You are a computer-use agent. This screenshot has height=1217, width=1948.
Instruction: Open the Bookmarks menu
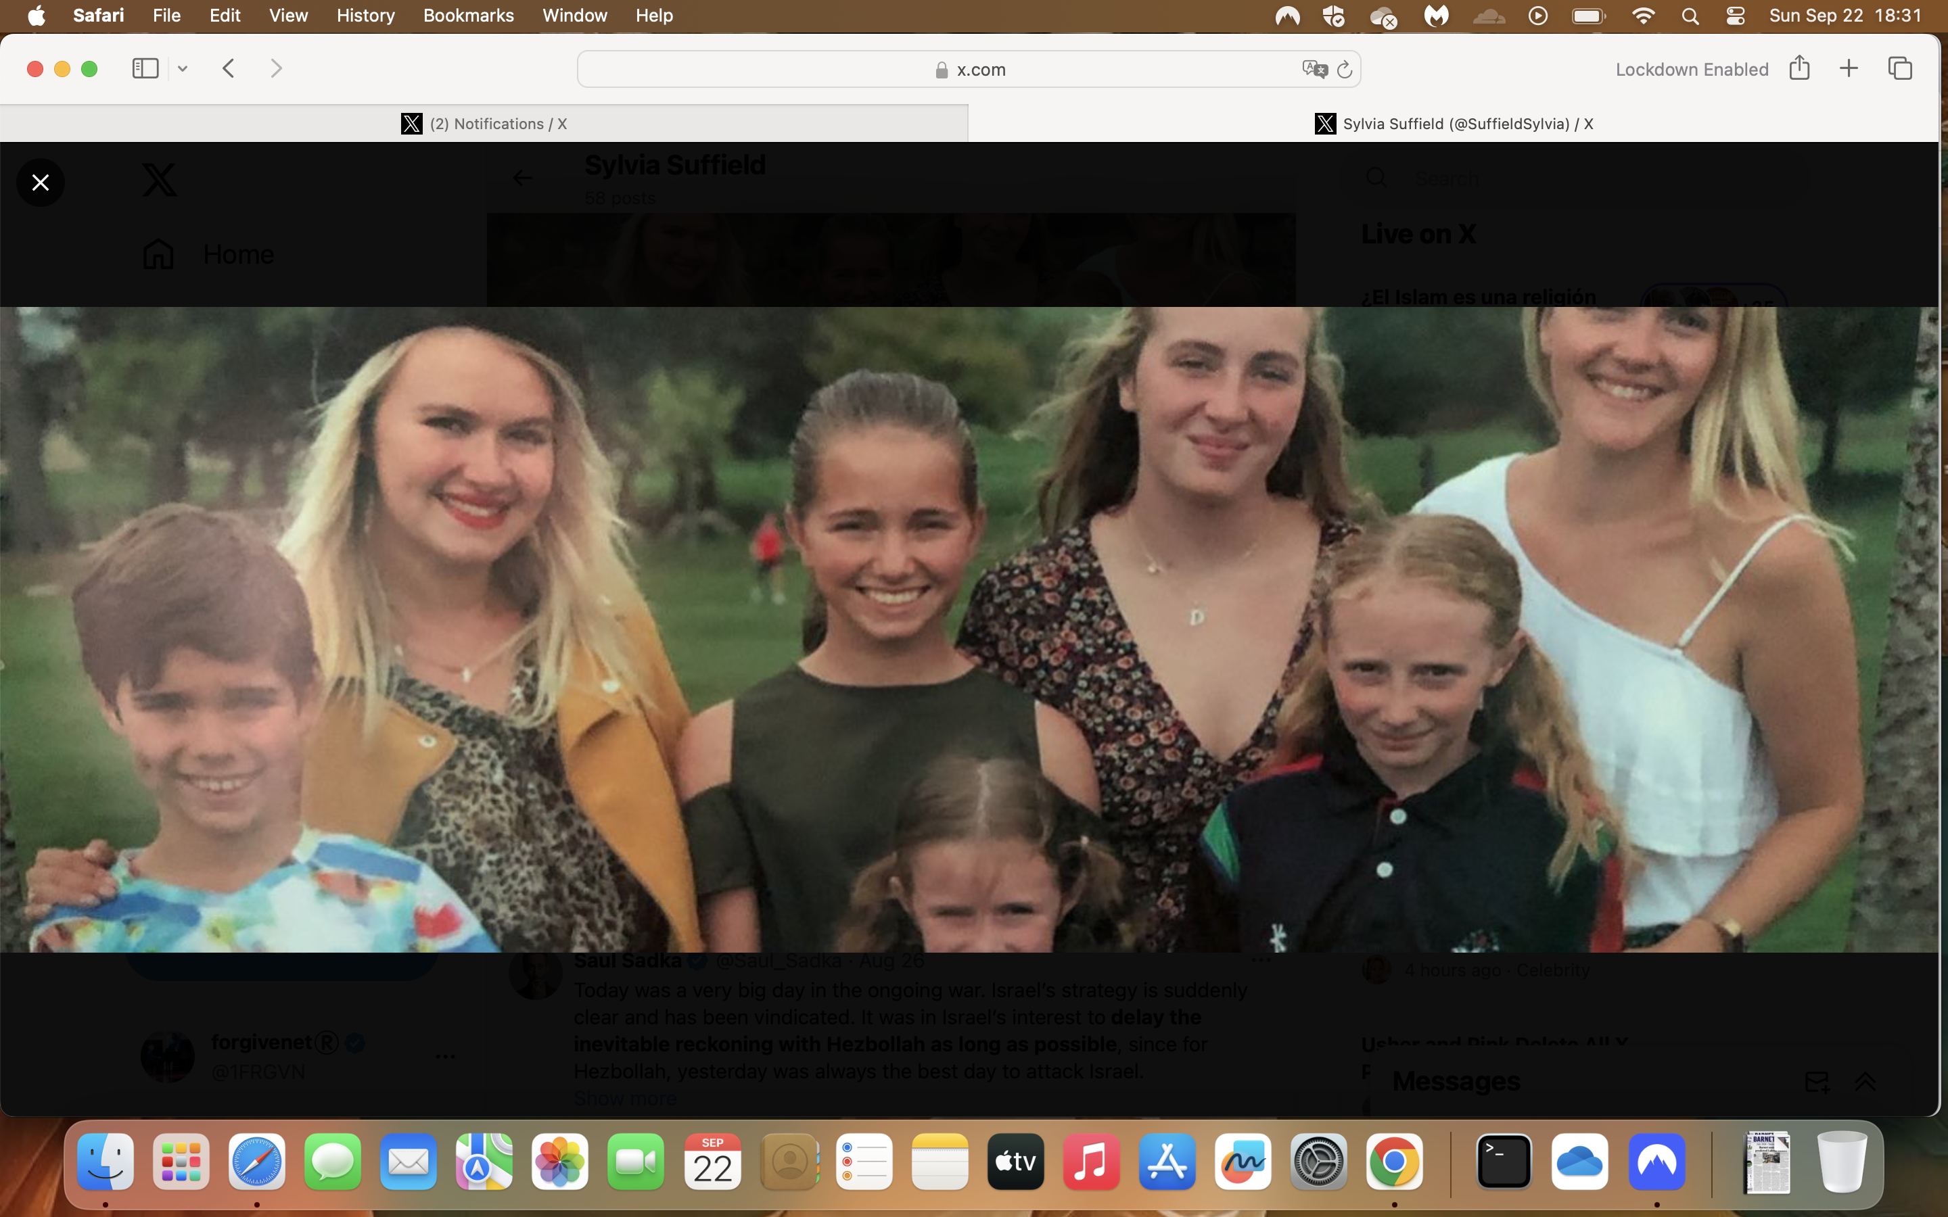[469, 16]
